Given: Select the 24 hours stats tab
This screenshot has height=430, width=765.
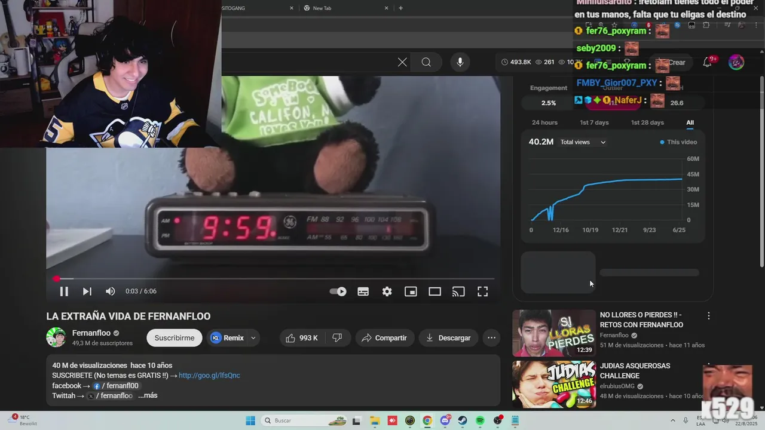Looking at the screenshot, I should click(544, 122).
